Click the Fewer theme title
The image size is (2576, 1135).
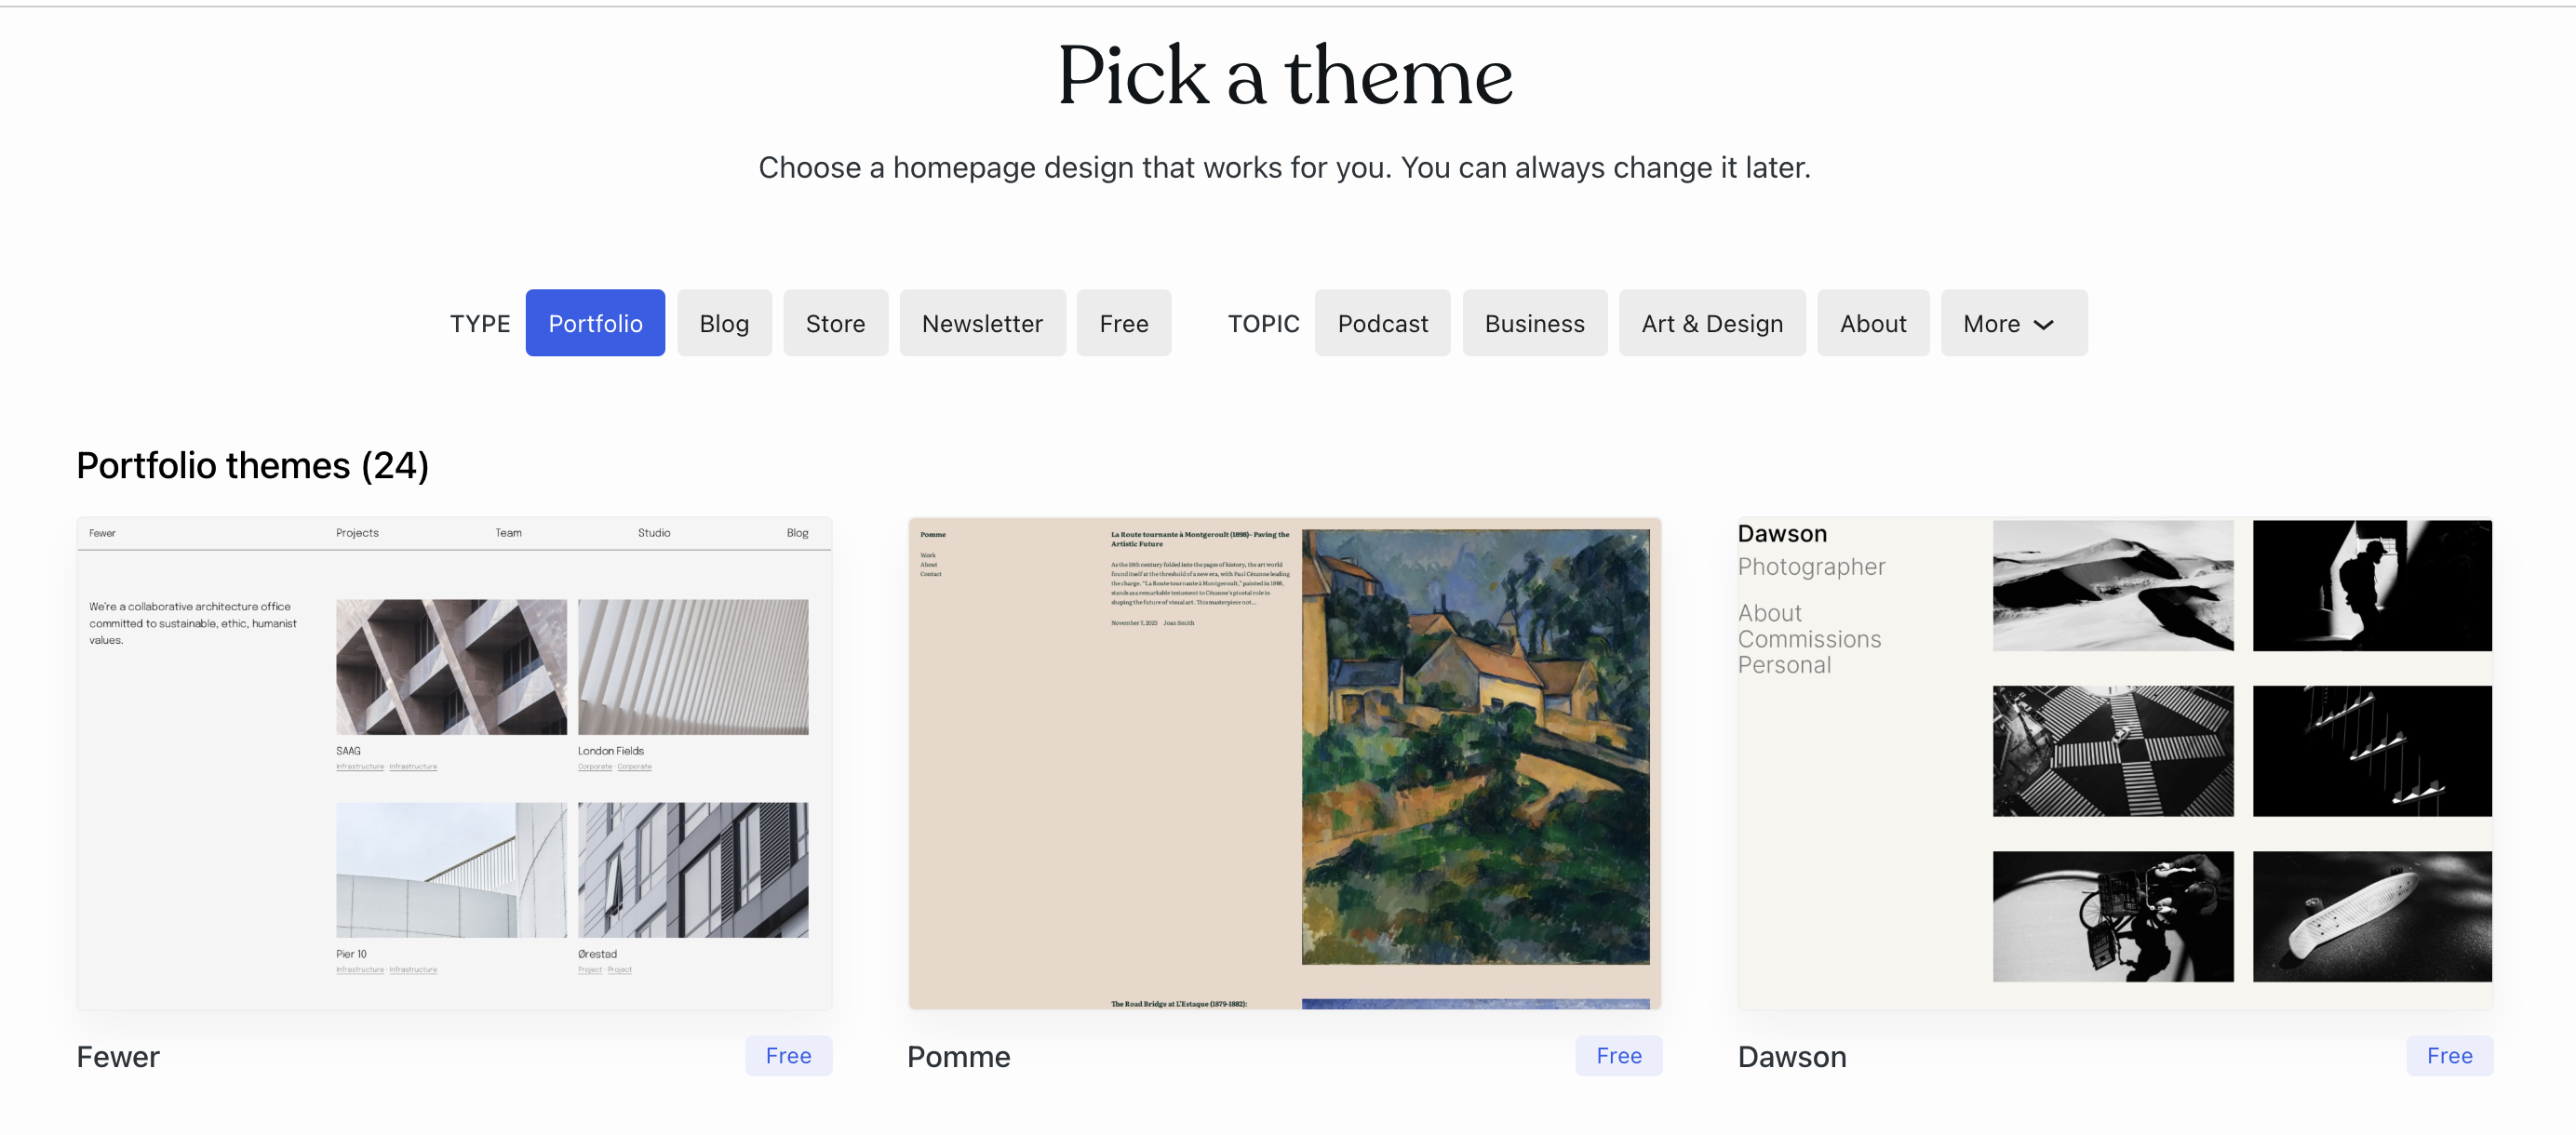click(118, 1056)
